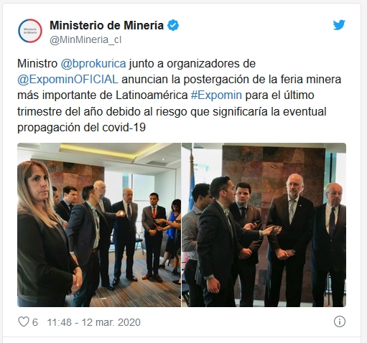367x343 pixels.
Task: Open the Ministerio de Minería account name
Action: pyautogui.click(x=106, y=25)
